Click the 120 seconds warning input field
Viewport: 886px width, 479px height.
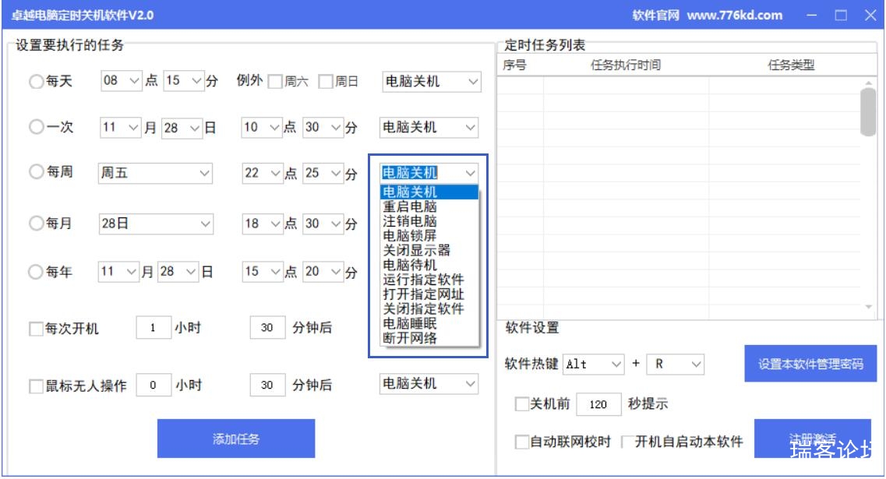click(598, 404)
